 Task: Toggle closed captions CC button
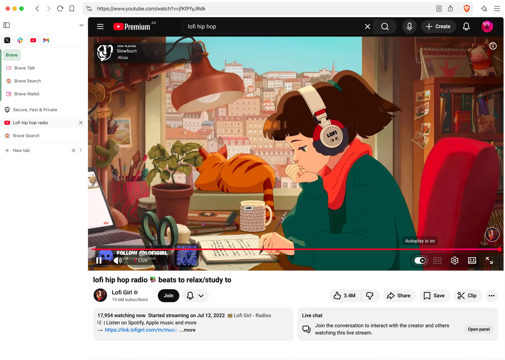pos(437,260)
